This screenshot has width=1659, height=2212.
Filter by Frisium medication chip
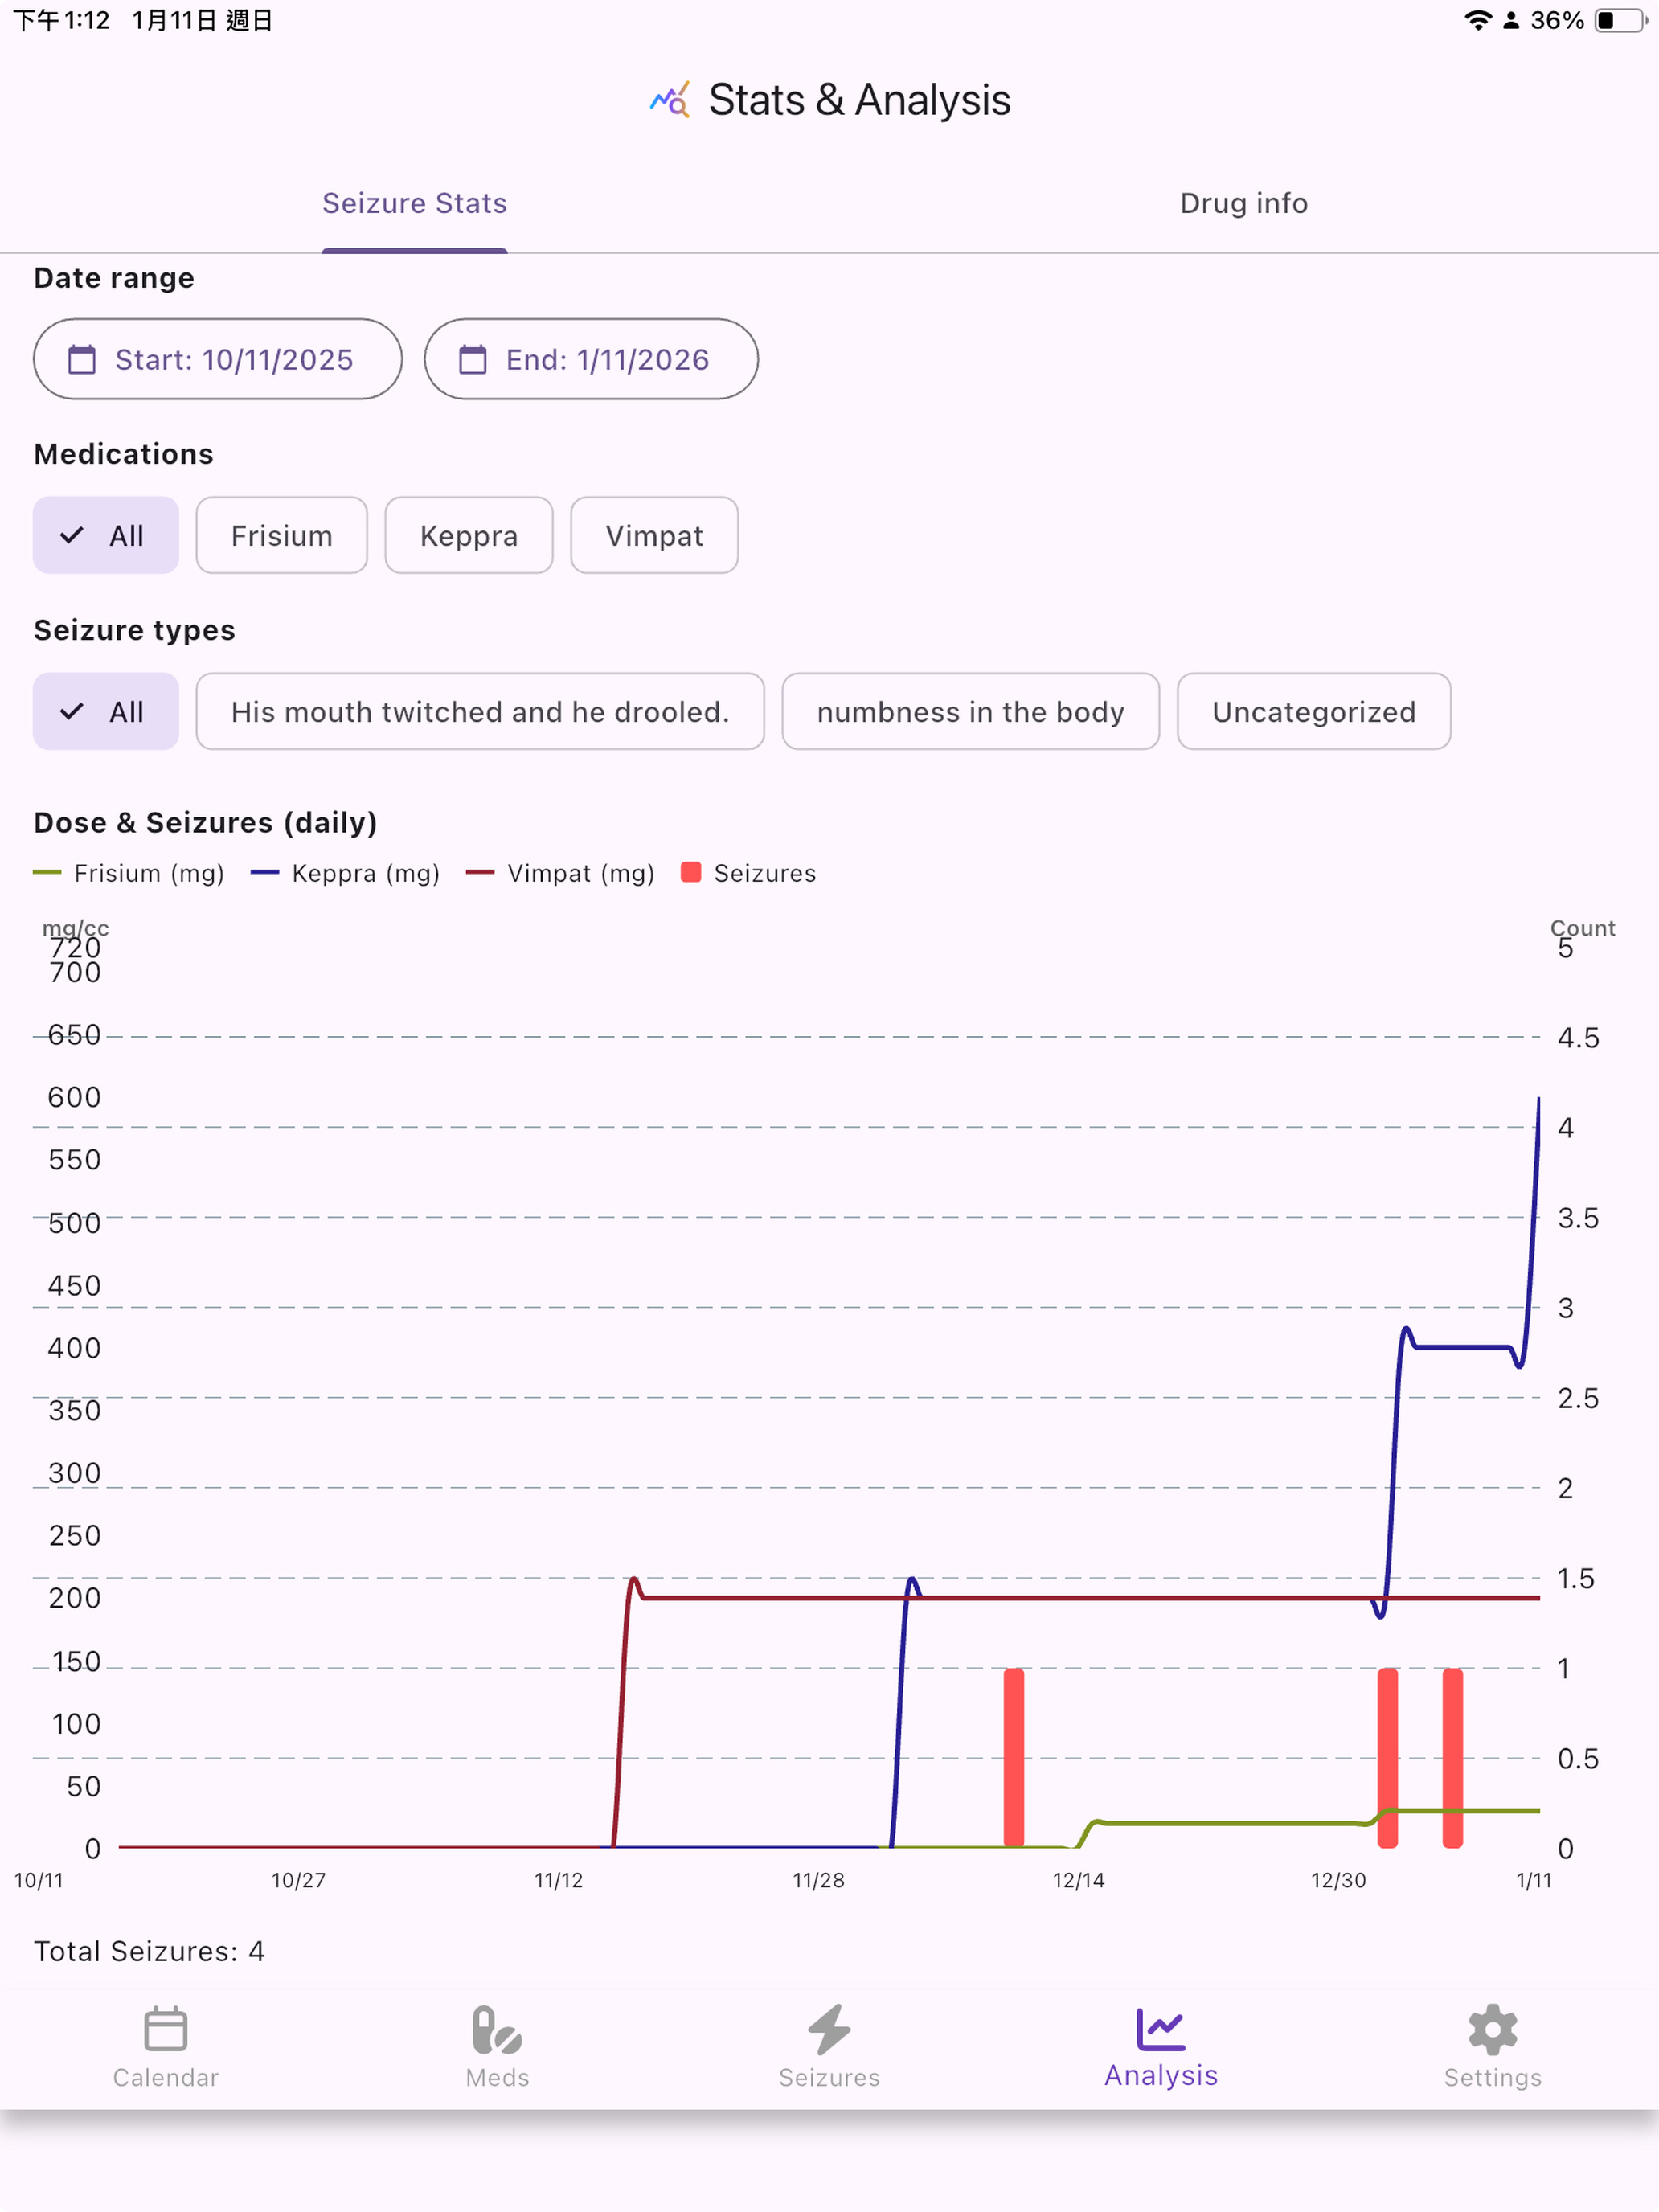[282, 535]
